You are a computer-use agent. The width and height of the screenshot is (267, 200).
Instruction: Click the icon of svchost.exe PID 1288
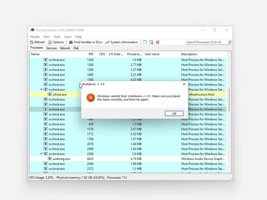pos(45,70)
